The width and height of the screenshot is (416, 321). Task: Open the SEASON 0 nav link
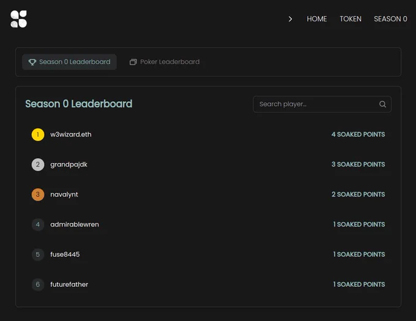point(390,19)
